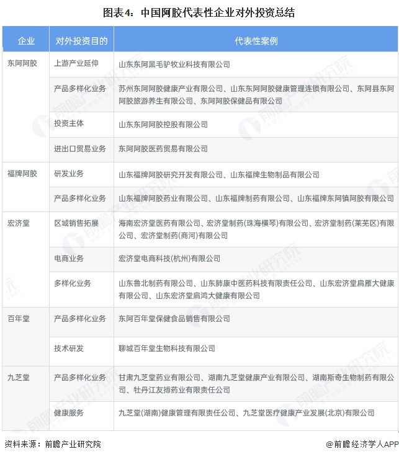Click the source note 资料来源：前瞻产业研究院
This screenshot has height=457, width=399.
pos(53,444)
